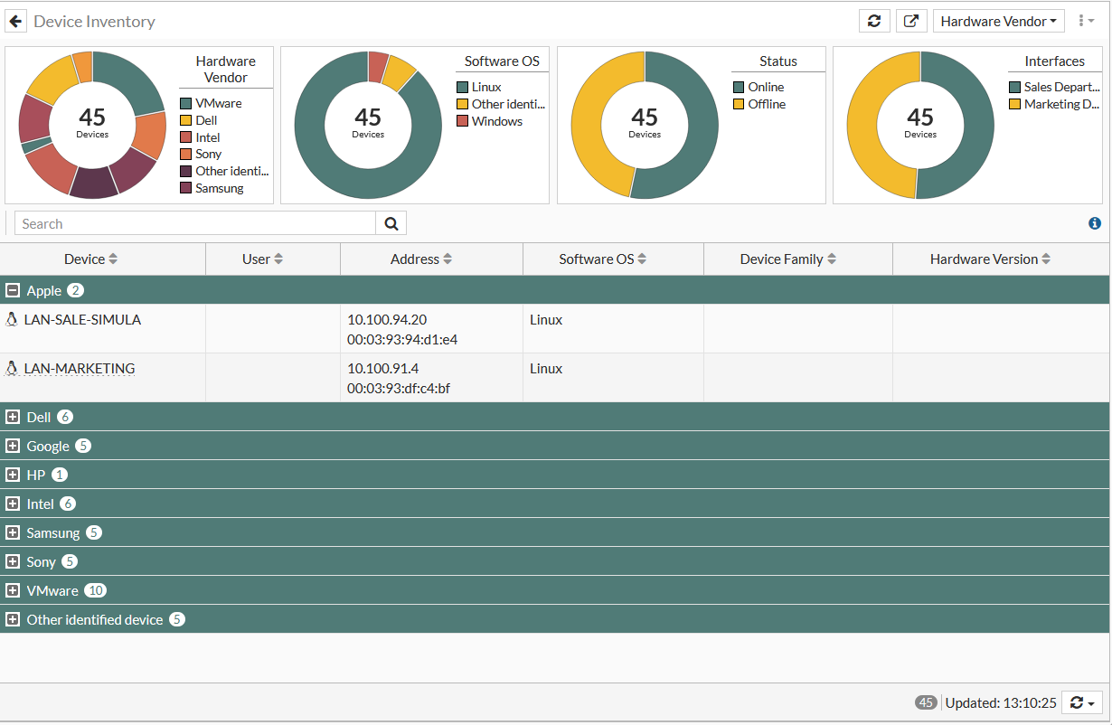Screen dimensions: 1112x725
Task: Collapse the Apple group
Action: click(x=13, y=290)
